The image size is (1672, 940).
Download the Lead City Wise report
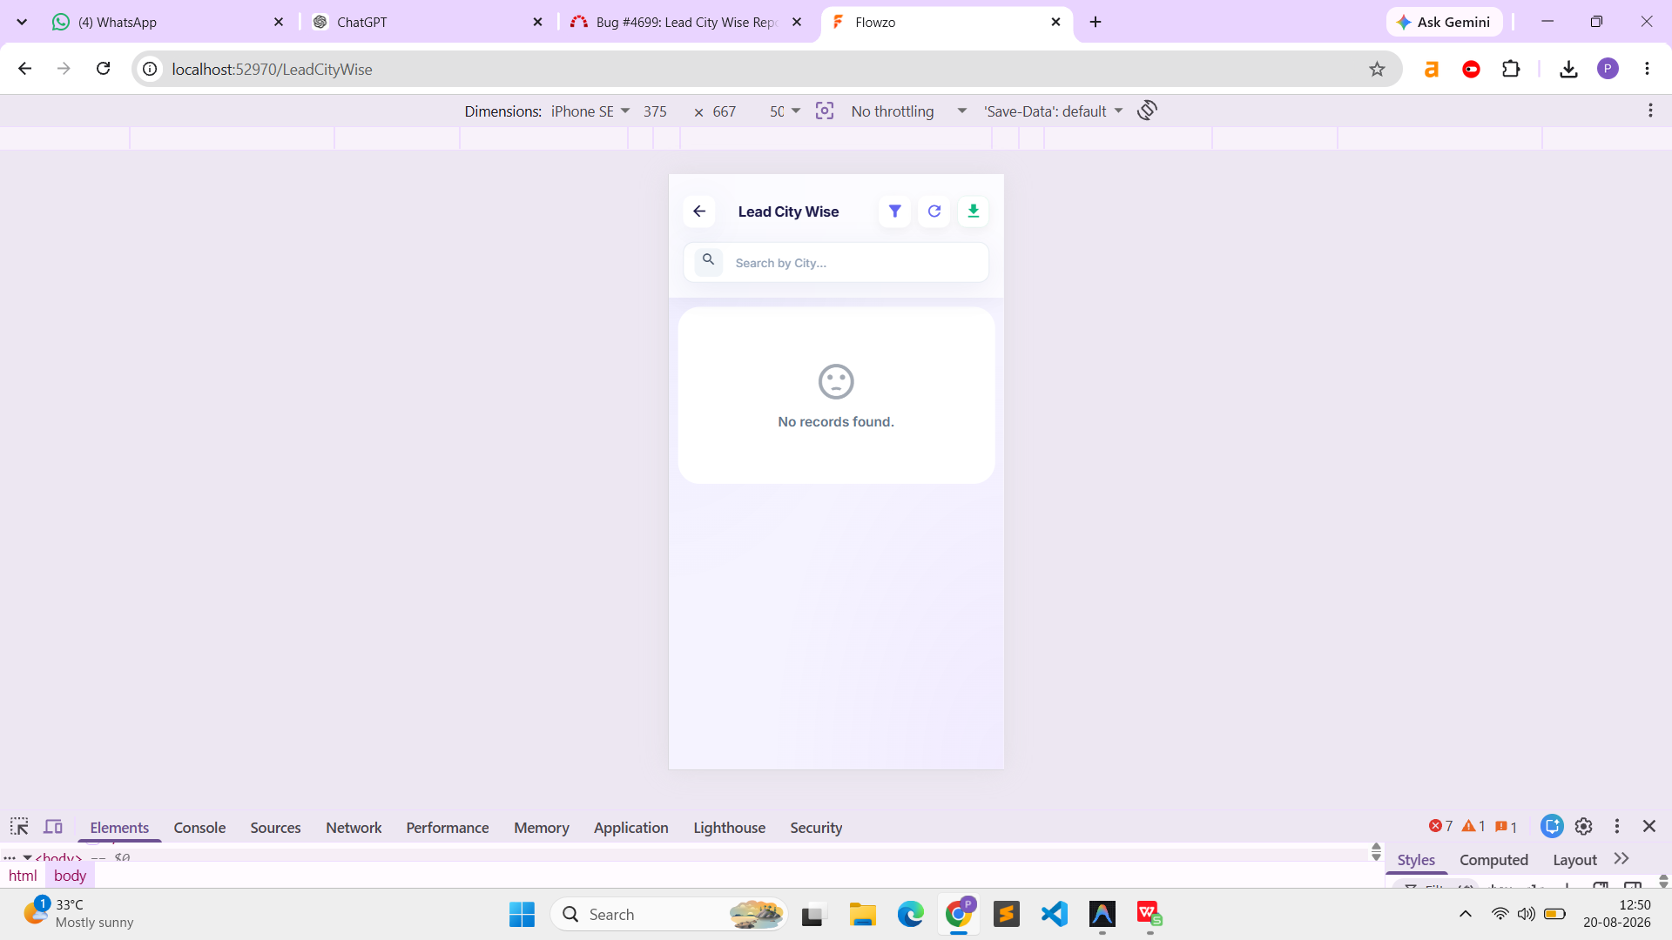tap(974, 211)
